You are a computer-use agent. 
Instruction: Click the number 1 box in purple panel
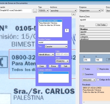pyautogui.click(x=67, y=31)
